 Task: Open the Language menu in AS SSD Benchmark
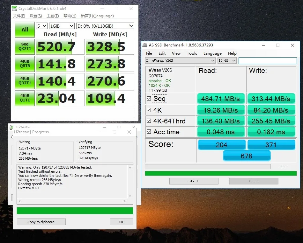pyautogui.click(x=212, y=53)
